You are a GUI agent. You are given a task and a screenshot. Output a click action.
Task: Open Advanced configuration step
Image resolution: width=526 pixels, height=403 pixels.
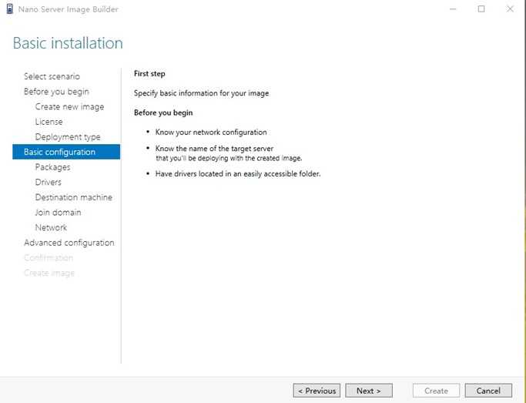pos(69,243)
